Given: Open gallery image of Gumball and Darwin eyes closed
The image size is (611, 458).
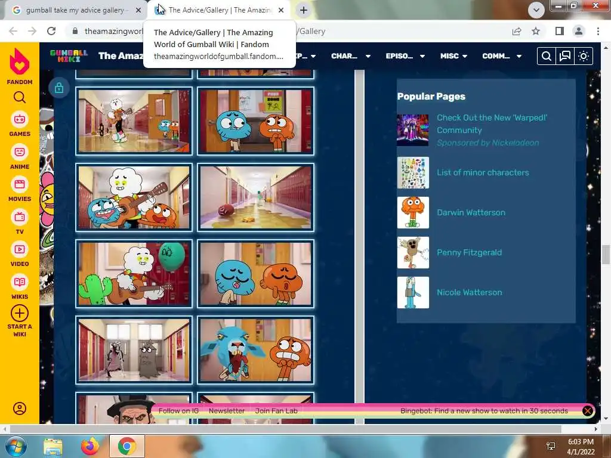Looking at the screenshot, I should (x=255, y=273).
